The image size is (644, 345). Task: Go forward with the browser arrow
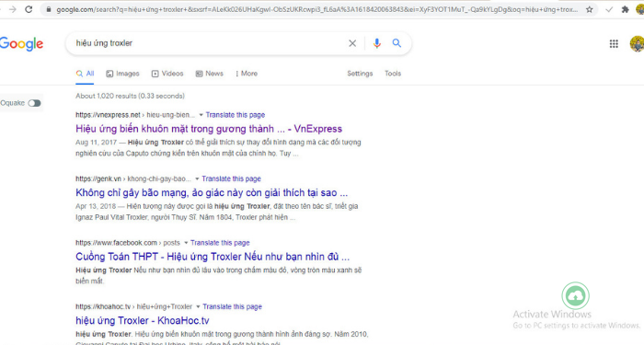(x=13, y=9)
